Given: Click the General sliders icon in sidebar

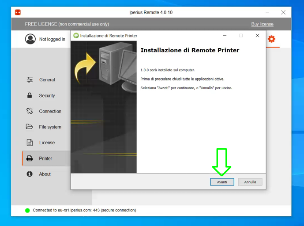Looking at the screenshot, I should coord(30,80).
